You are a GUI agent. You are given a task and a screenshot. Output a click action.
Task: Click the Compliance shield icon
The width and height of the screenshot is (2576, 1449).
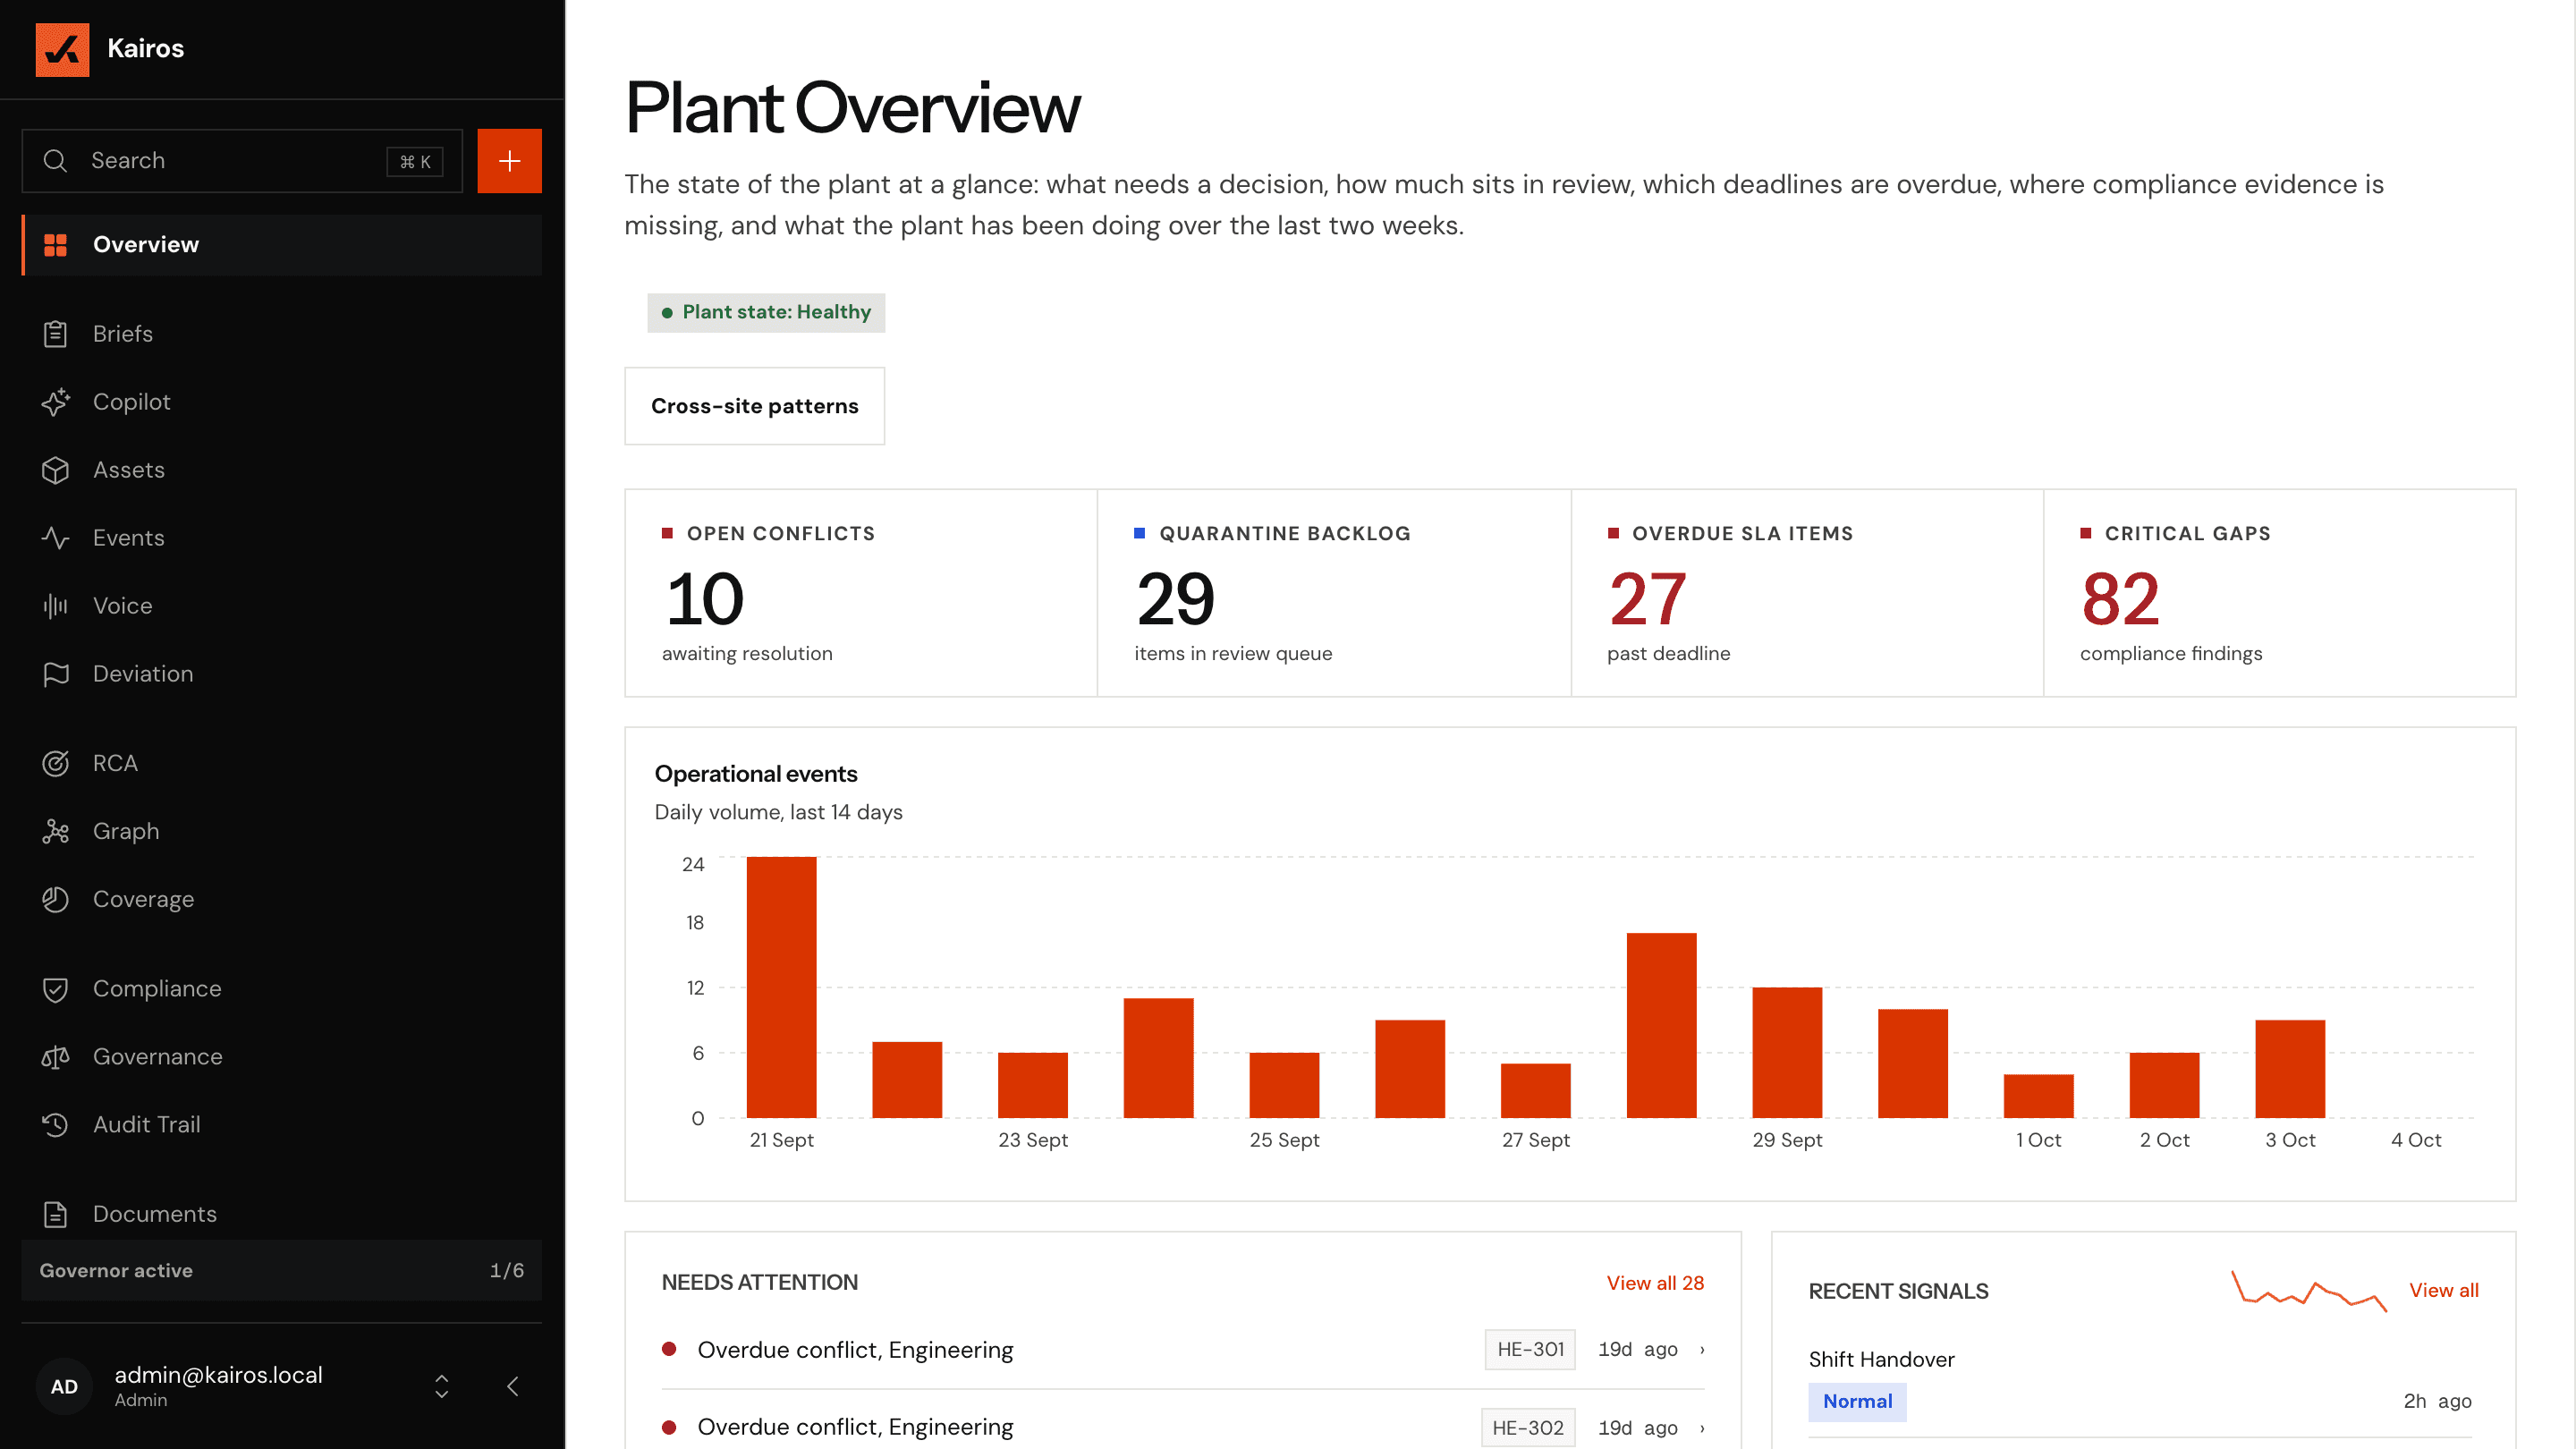click(x=56, y=989)
